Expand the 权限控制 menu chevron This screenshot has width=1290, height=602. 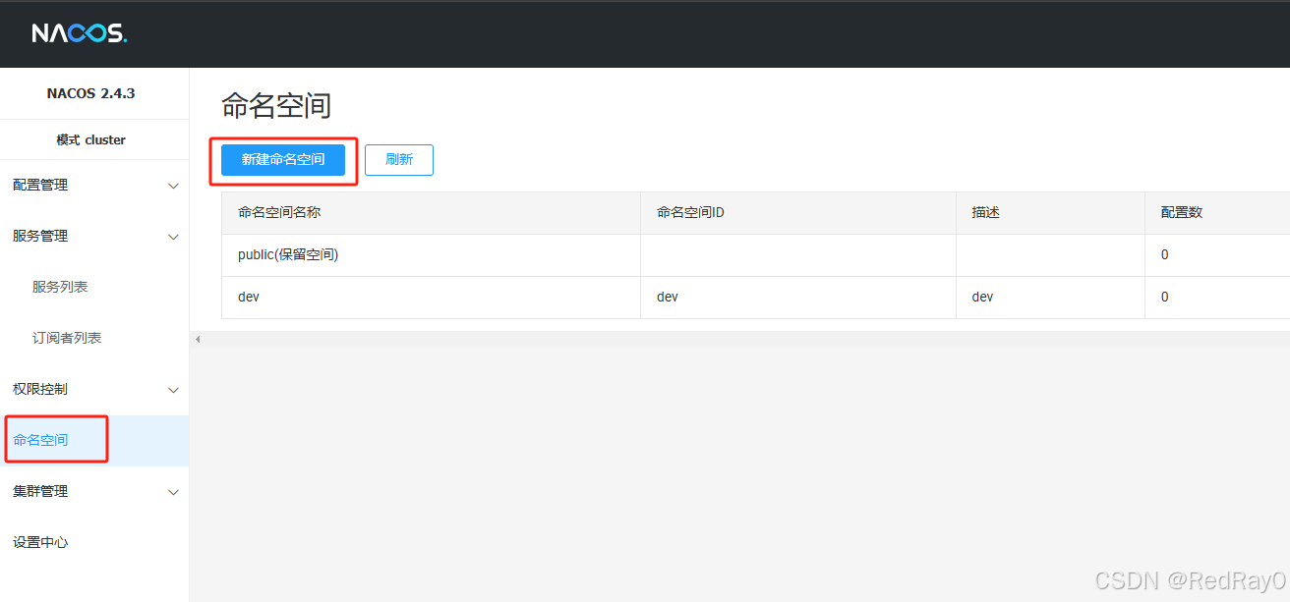click(174, 390)
